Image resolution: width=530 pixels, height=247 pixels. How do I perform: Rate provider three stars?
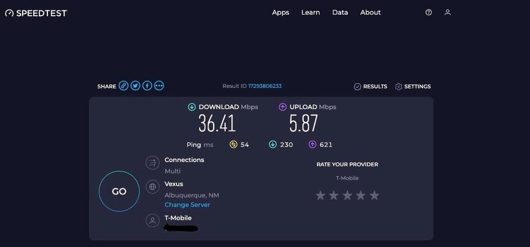[347, 195]
